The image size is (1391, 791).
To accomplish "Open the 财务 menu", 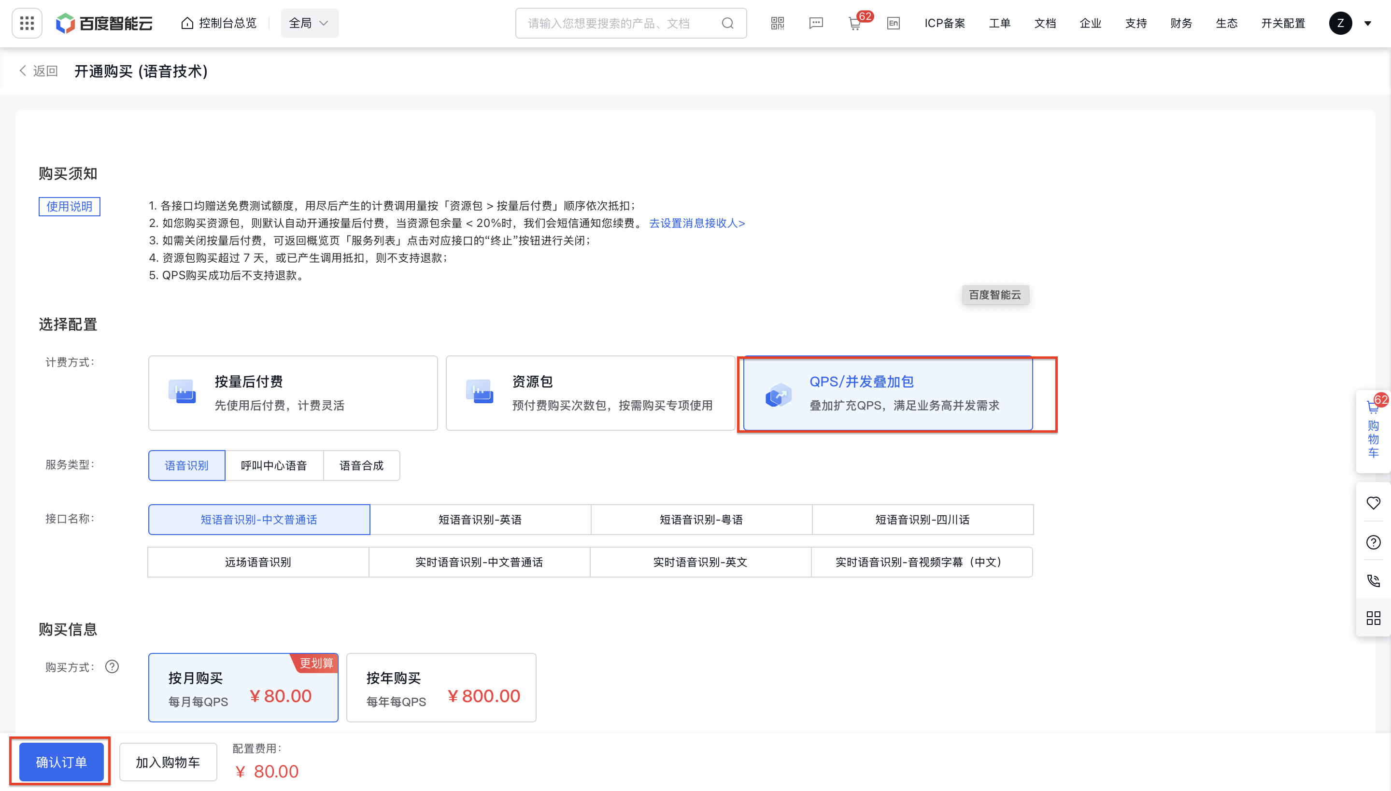I will pos(1181,23).
